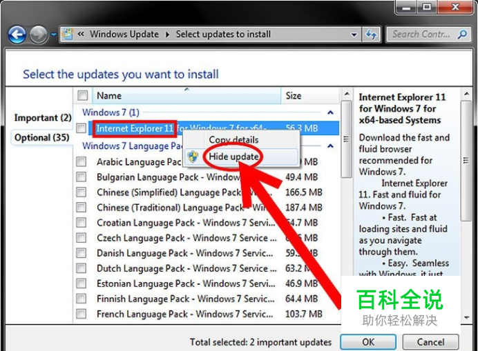This screenshot has height=351, width=478.
Task: Click the greyed Forward arrow button
Action: 39,34
